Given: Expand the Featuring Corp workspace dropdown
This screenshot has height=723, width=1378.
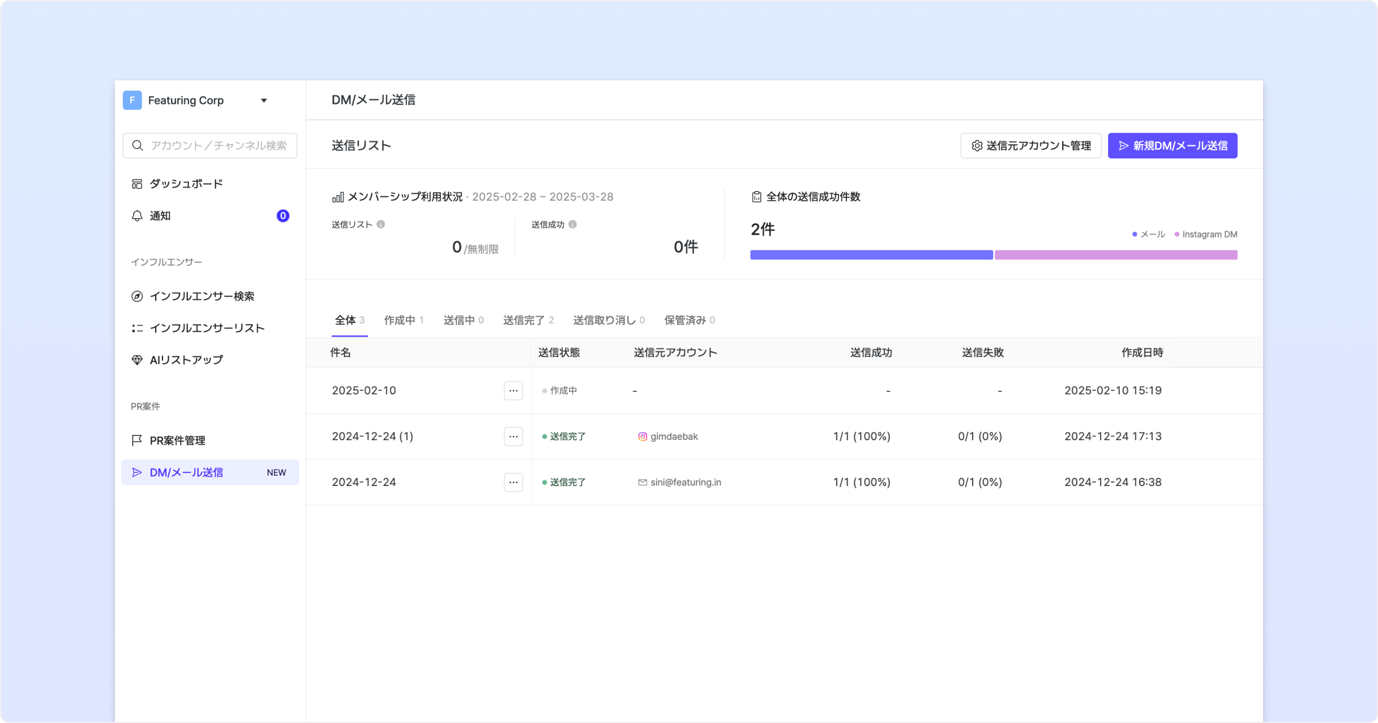Looking at the screenshot, I should [264, 100].
